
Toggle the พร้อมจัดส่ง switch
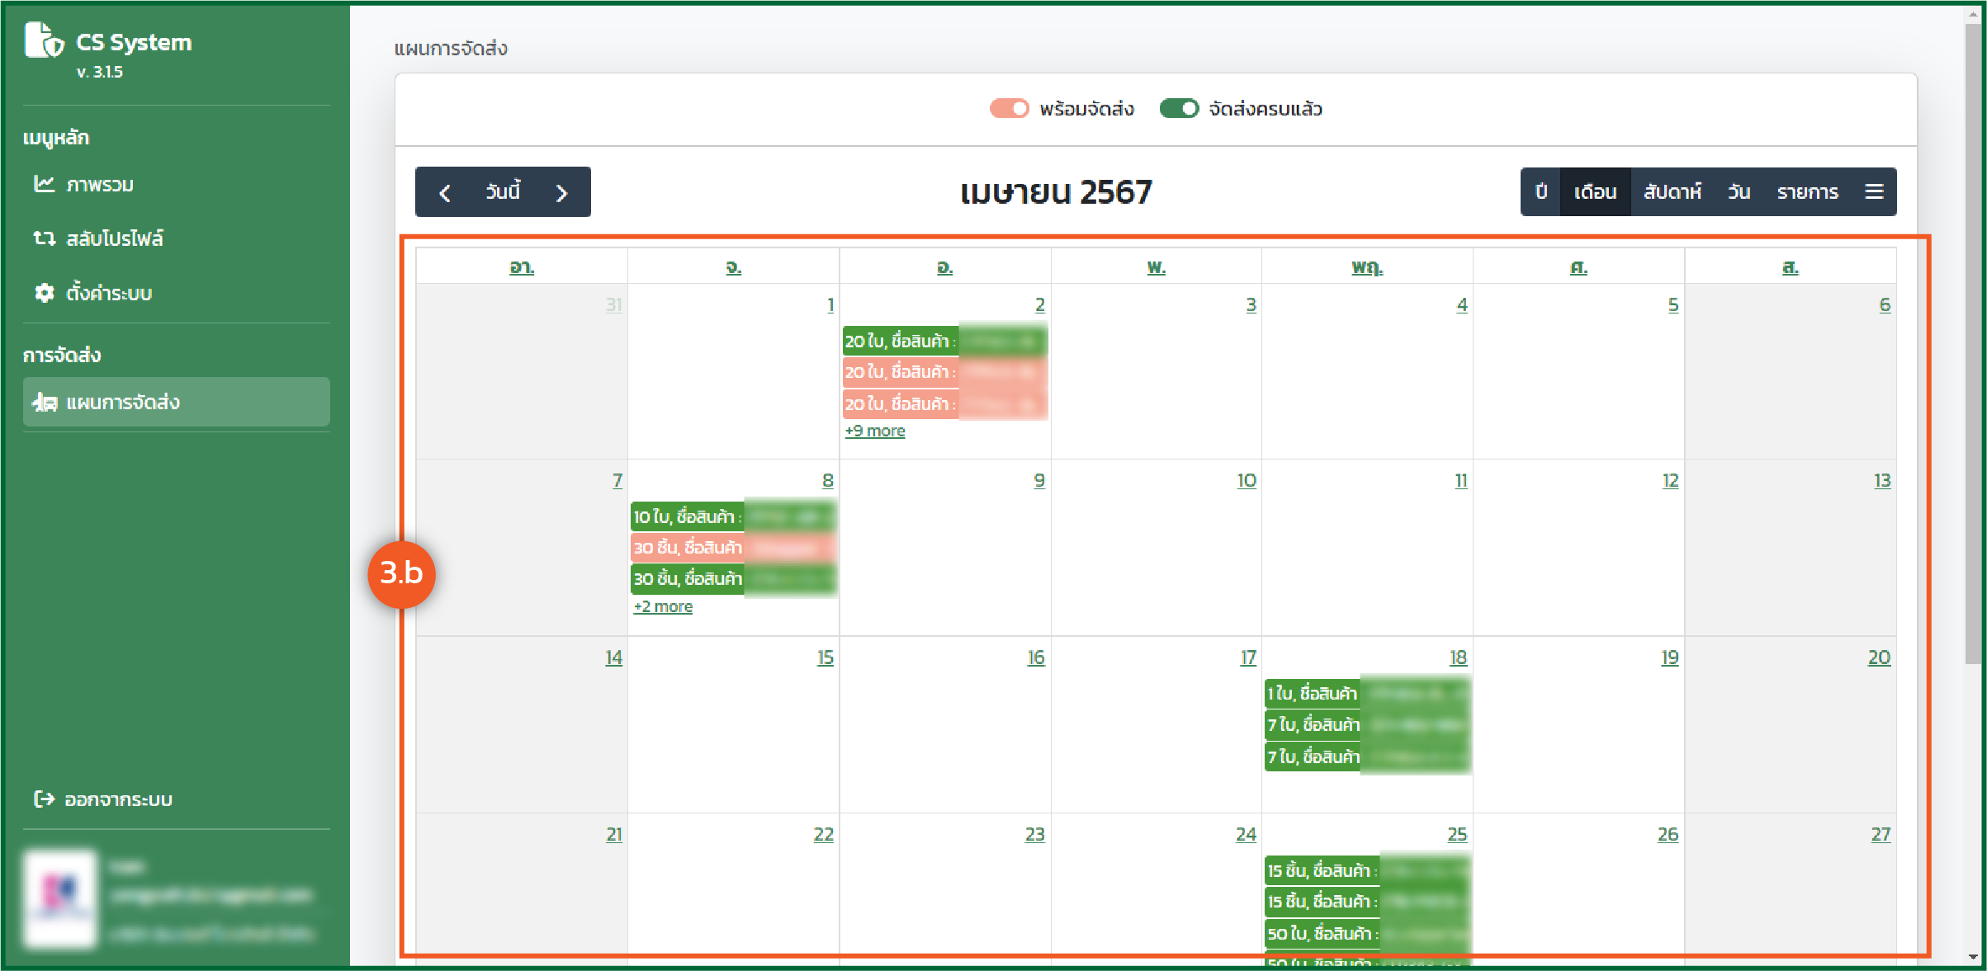[1009, 109]
